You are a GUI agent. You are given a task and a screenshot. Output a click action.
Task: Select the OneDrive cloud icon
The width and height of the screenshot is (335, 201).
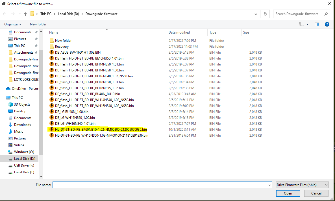point(8,89)
